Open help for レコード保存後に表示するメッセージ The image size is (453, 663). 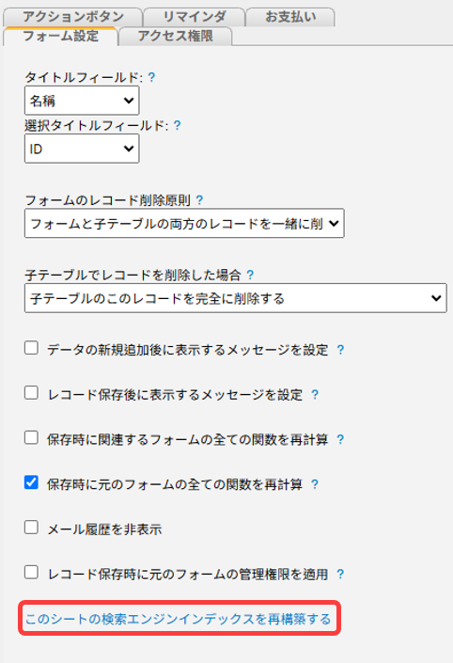[x=315, y=394]
